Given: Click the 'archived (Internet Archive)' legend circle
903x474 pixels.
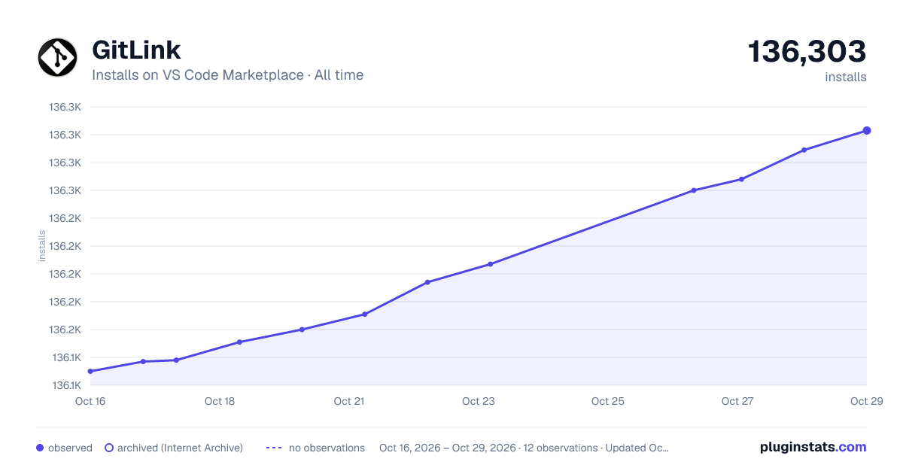Looking at the screenshot, I should (109, 448).
